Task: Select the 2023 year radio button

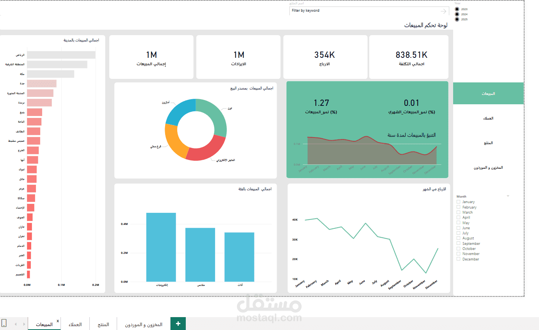Action: tap(457, 9)
